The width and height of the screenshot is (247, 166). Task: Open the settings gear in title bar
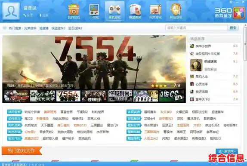[x=231, y=2]
